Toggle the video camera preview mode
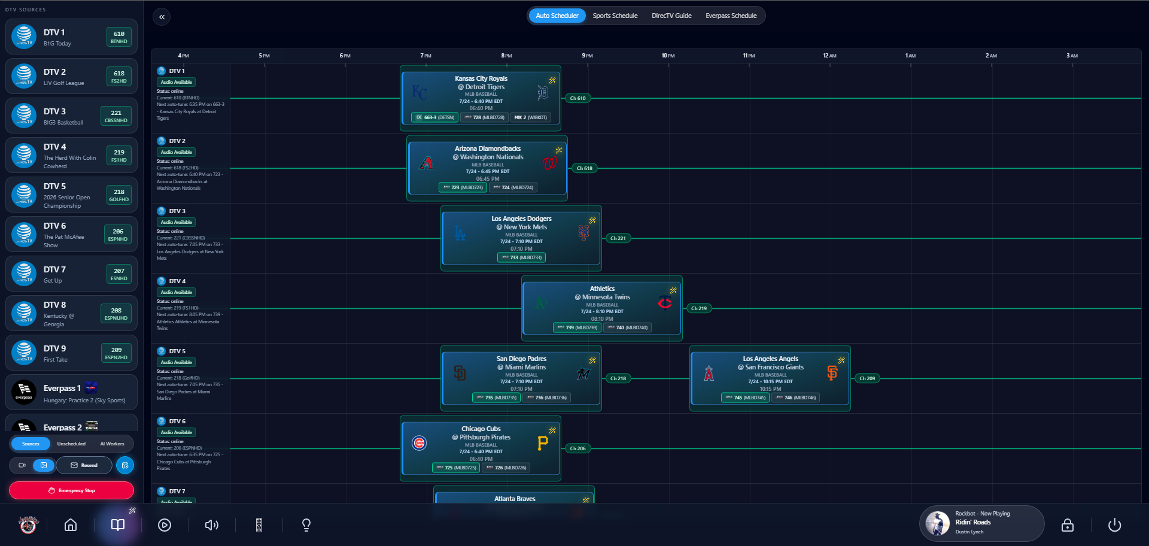The width and height of the screenshot is (1149, 546). pos(22,465)
